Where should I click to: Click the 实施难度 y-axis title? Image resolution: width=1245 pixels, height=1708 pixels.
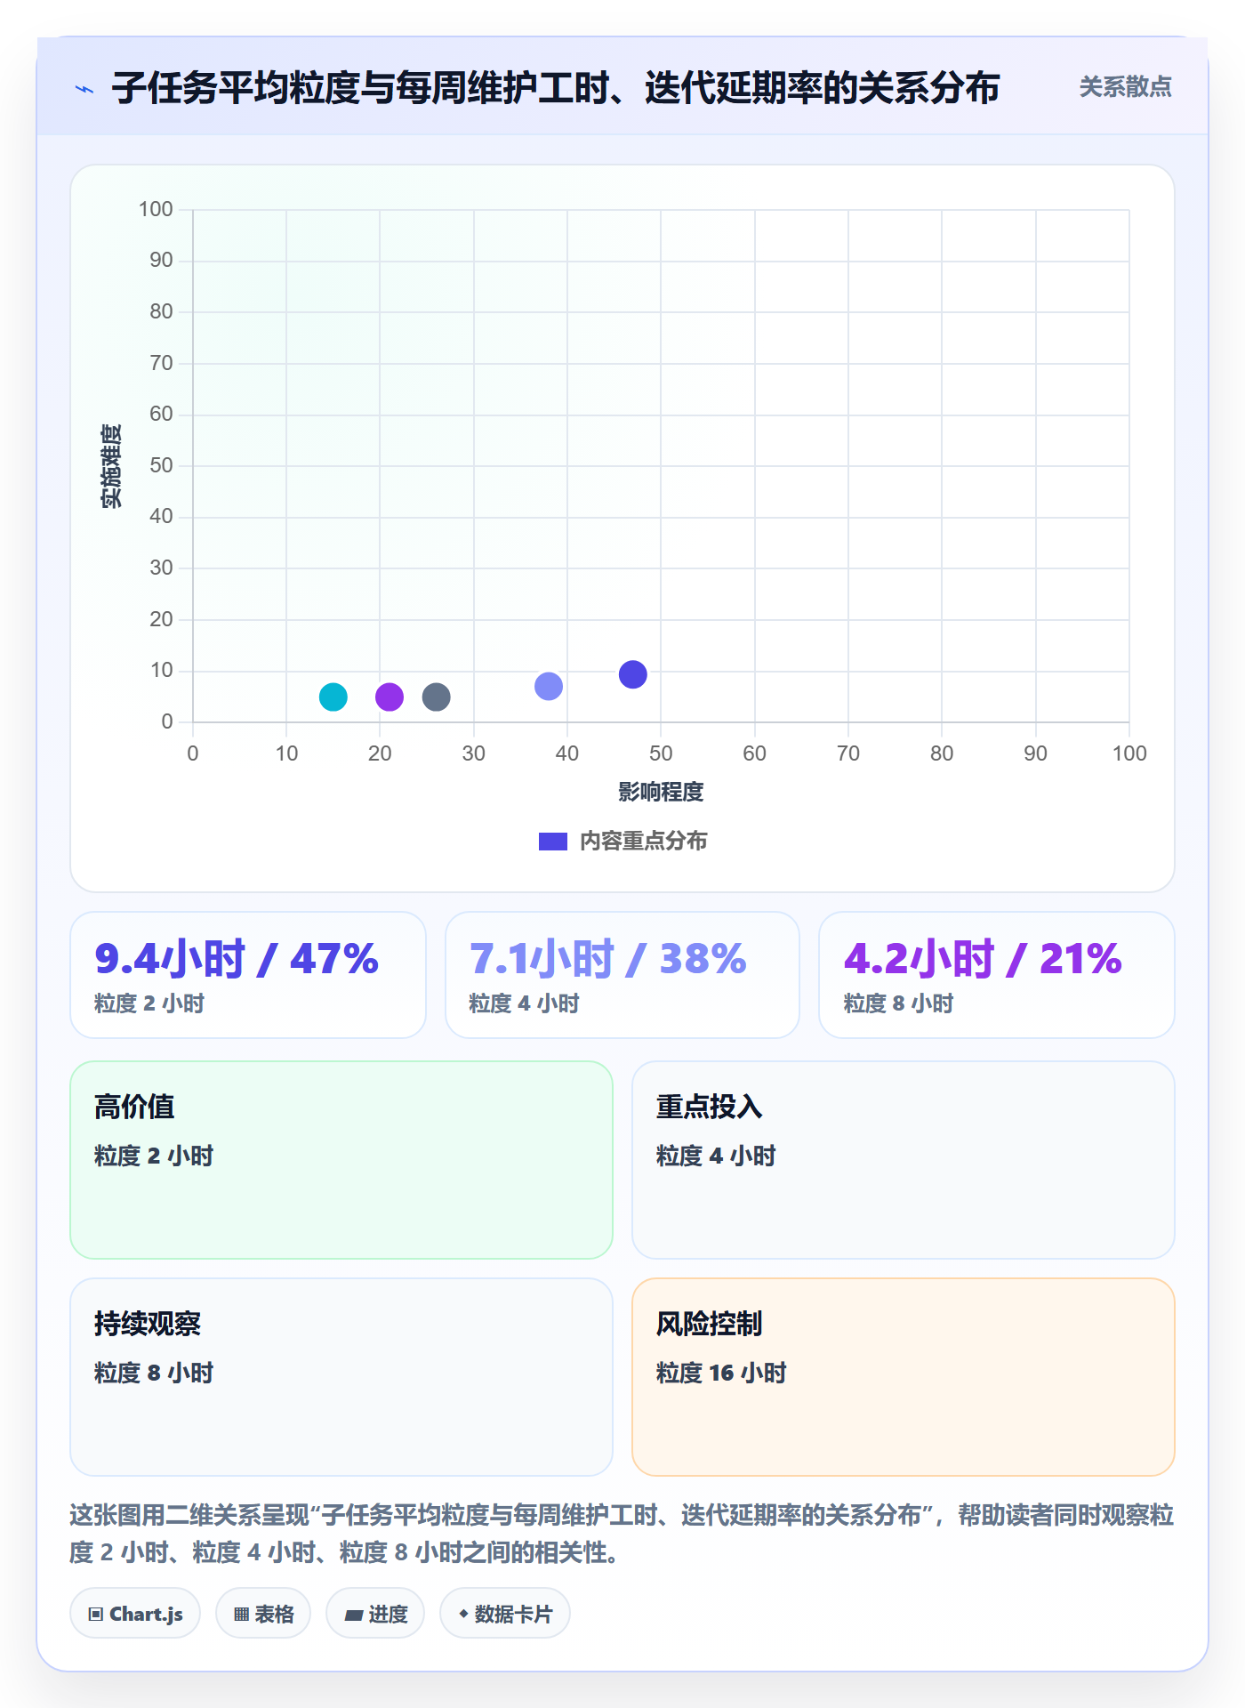click(111, 466)
